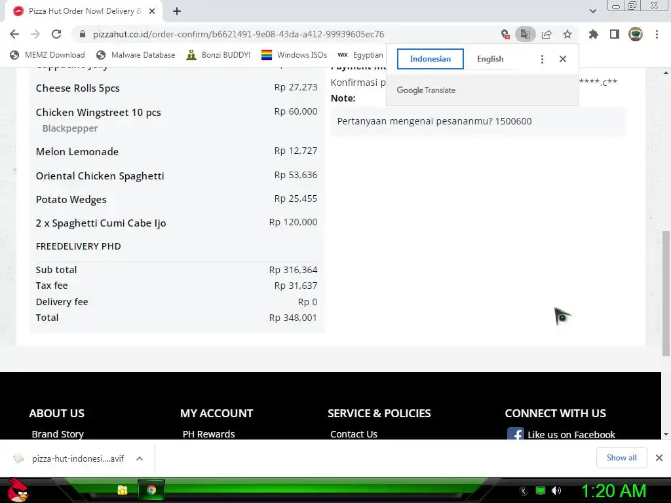Open the file explorer taskbar icon
This screenshot has height=503, width=671.
click(123, 490)
